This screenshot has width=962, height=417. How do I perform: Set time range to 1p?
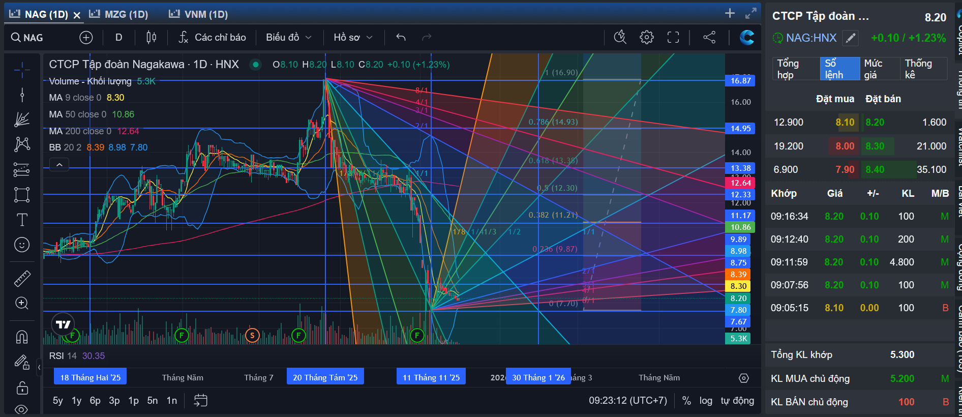133,401
